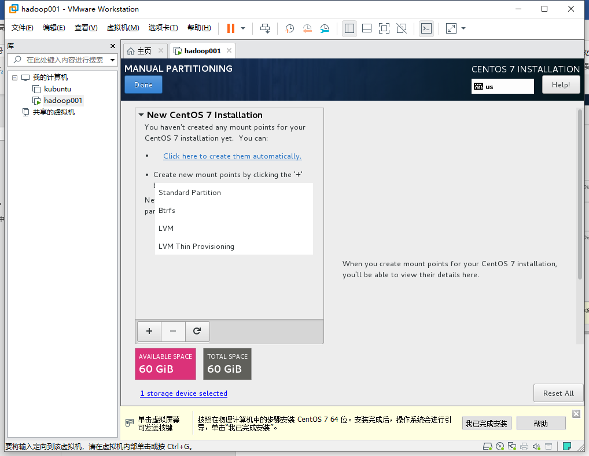
Task: Collapse the New CentOS 7 Installation section
Action: [x=141, y=115]
